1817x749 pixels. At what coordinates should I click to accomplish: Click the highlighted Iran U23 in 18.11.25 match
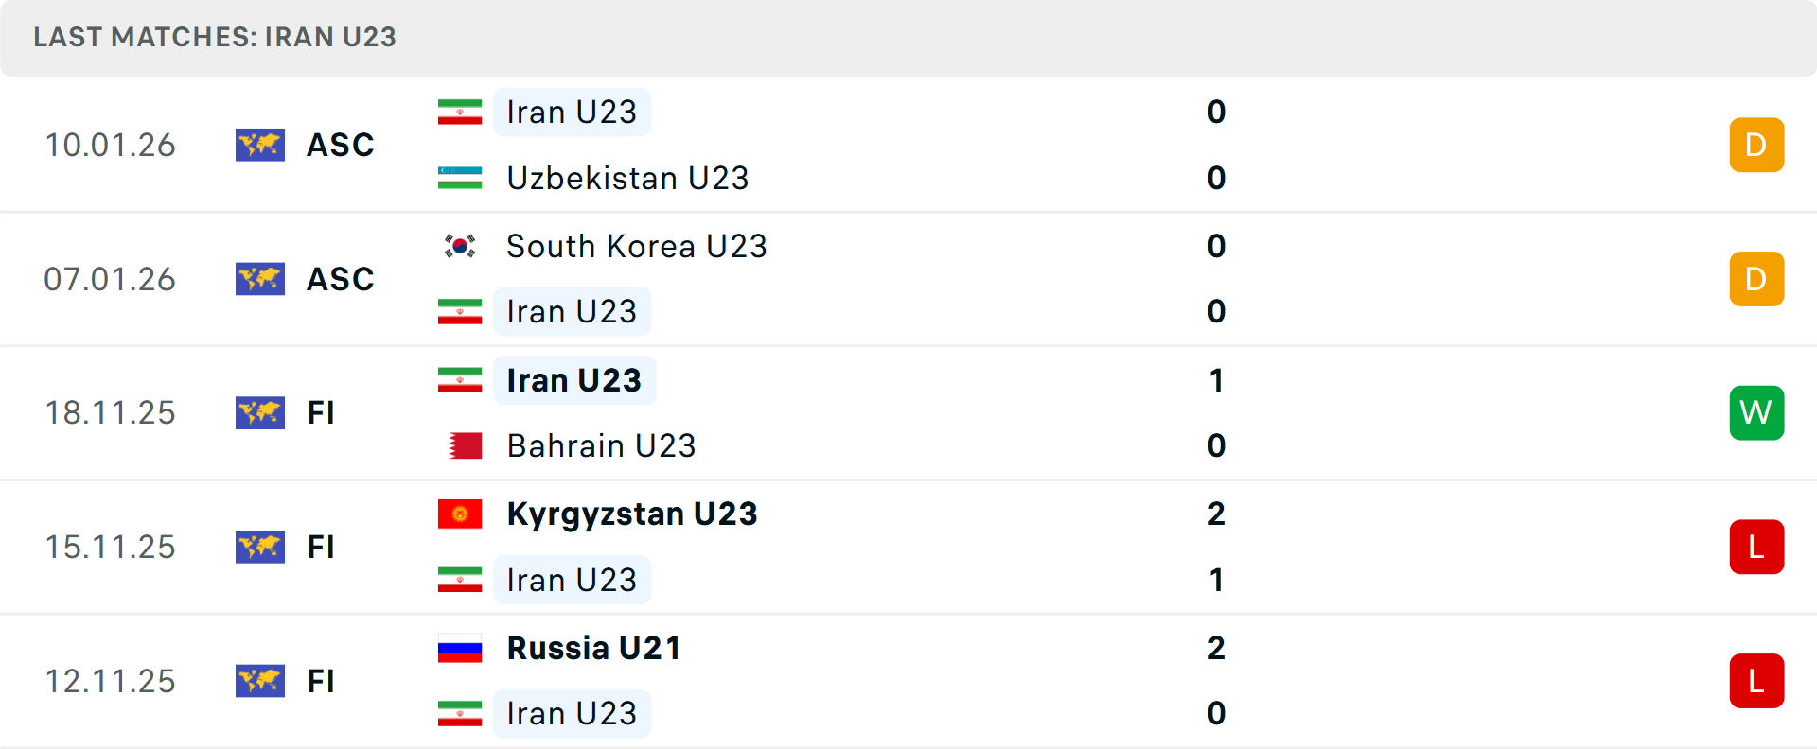(x=573, y=380)
